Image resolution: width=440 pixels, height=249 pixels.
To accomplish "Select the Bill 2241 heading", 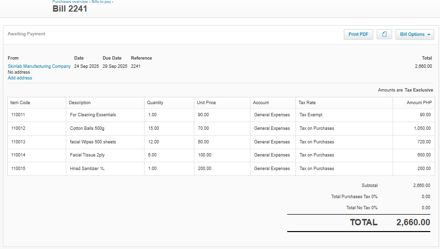I will point(70,9).
